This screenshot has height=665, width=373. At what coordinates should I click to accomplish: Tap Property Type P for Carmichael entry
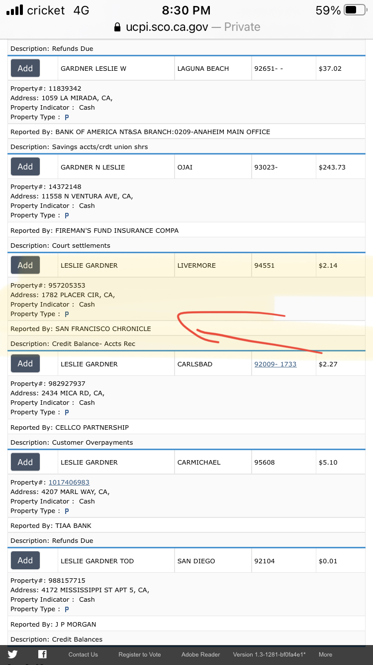[67, 511]
